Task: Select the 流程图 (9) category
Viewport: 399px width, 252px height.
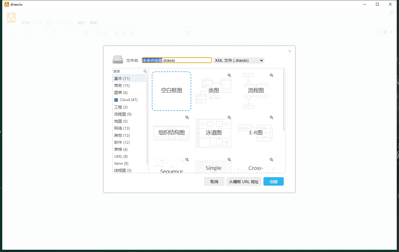Action: pyautogui.click(x=123, y=114)
